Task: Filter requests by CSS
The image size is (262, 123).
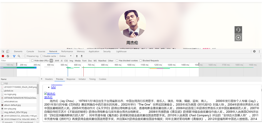Action: point(66,61)
